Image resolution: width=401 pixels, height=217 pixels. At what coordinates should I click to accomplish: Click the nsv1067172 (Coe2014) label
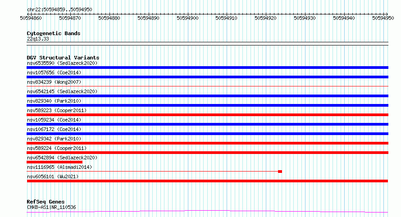[x=54, y=129]
